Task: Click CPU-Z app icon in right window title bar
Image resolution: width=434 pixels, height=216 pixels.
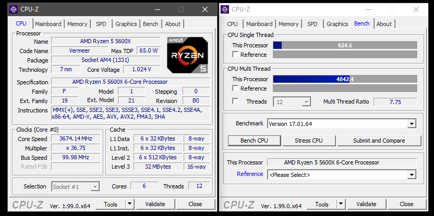Action: point(225,9)
